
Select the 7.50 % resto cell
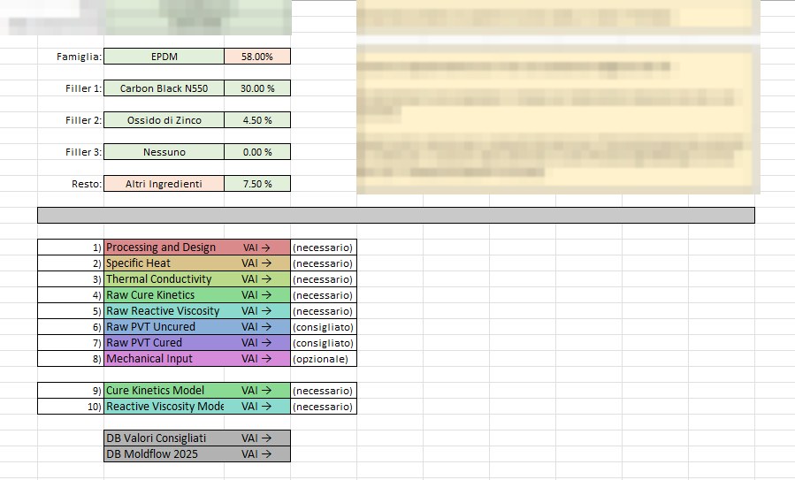[x=257, y=184]
